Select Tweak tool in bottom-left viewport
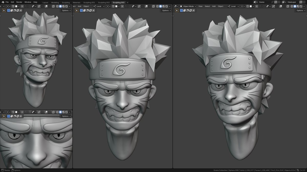The height and width of the screenshot is (172, 307). pyautogui.click(x=4, y=116)
